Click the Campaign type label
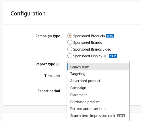Image resolution: width=141 pixels, height=121 pixels. (x=48, y=36)
